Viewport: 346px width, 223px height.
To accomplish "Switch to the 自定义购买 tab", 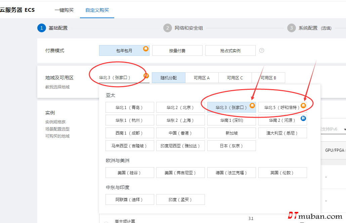I will [97, 10].
